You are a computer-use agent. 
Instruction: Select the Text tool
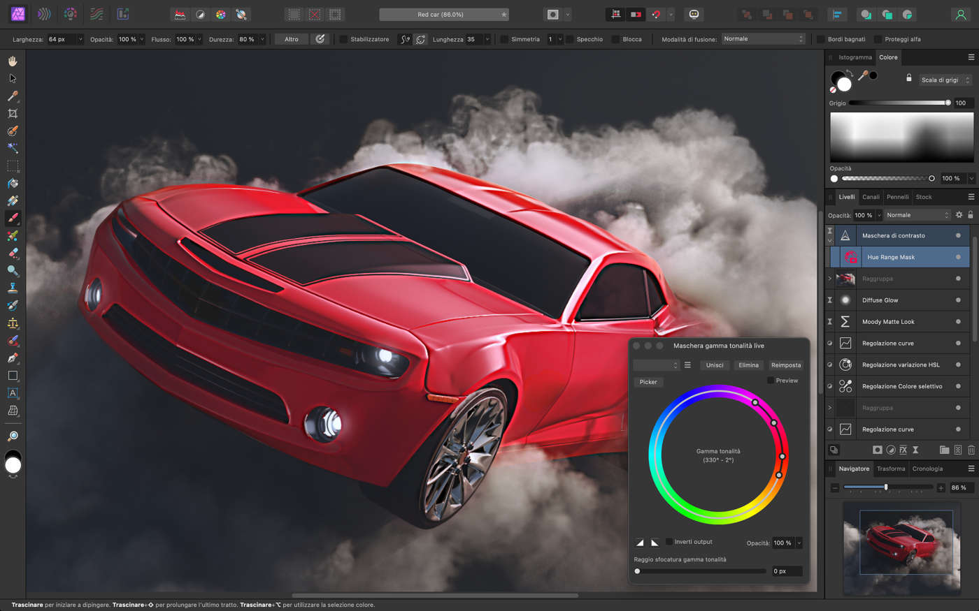13,393
